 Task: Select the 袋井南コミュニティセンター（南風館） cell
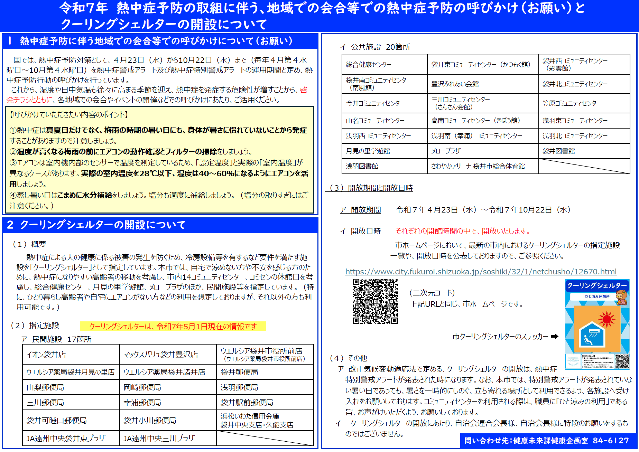click(x=385, y=84)
